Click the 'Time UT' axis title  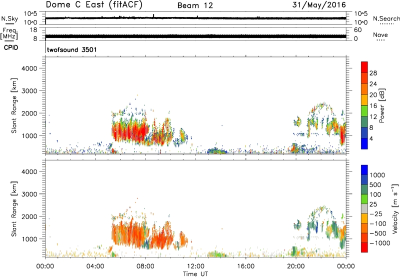[195, 274]
